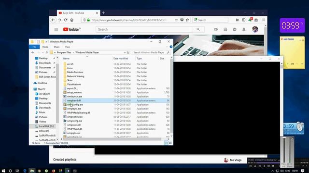Open quick access toolbar customize dropdown
This screenshot has width=309, height=173.
(46, 42)
